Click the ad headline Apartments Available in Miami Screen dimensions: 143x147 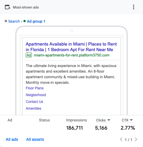tap(55, 44)
